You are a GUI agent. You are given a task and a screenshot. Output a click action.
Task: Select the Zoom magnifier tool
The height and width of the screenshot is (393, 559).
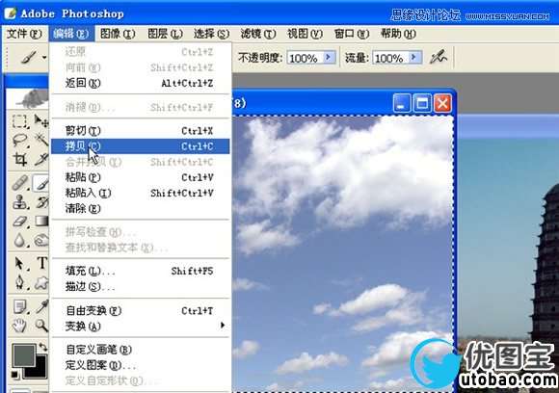point(41,325)
